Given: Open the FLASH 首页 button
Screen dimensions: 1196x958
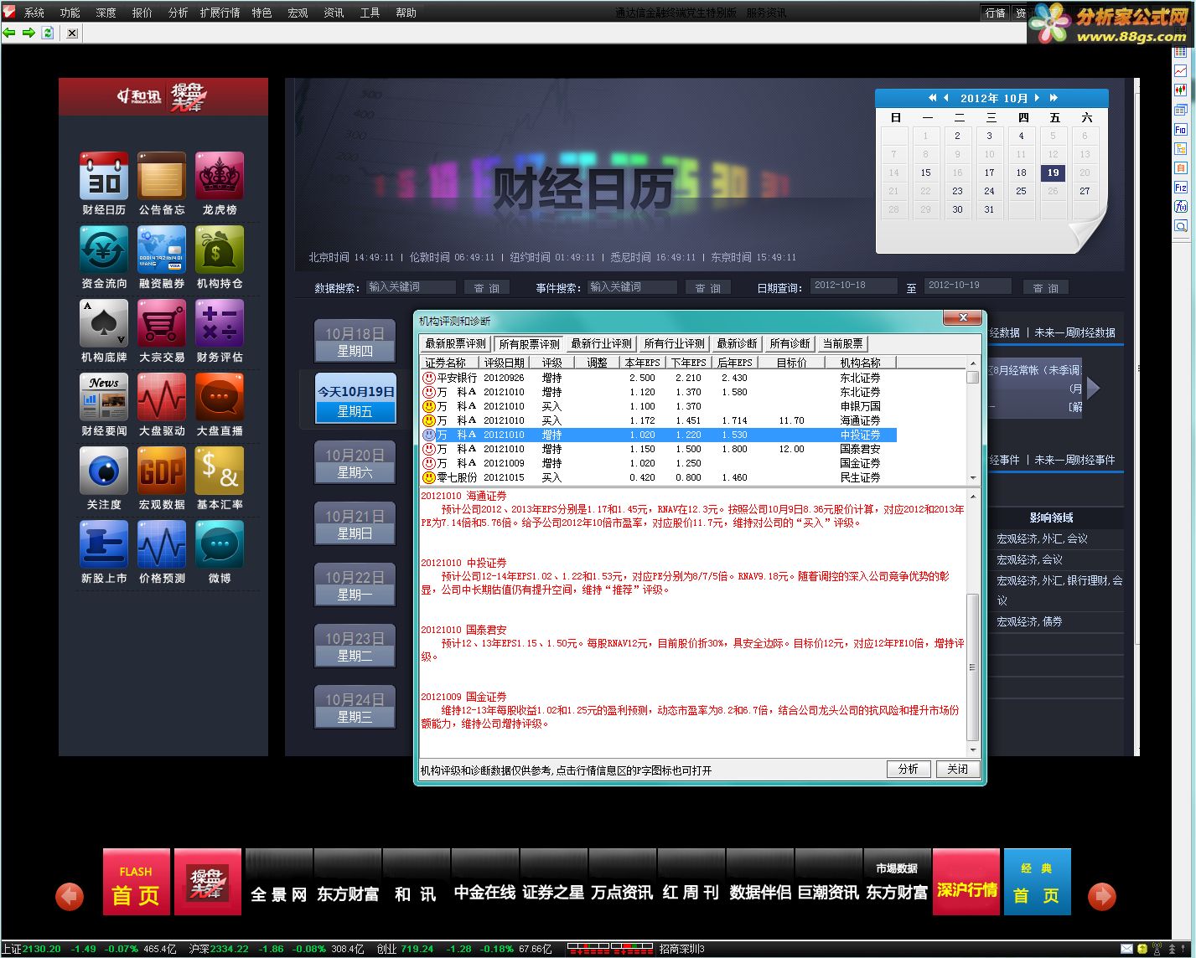Looking at the screenshot, I should 137,882.
